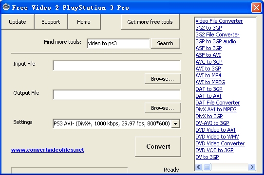The height and width of the screenshot is (175, 264).
Task: Close the Free Video 2 PlayStation 3 Pro window
Action: 256,8
